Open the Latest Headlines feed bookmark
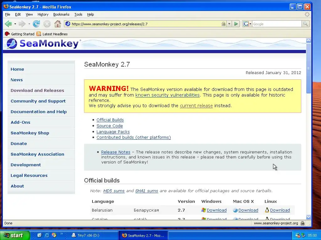Image resolution: width=321 pixels, height=240 pixels. [x=52, y=34]
